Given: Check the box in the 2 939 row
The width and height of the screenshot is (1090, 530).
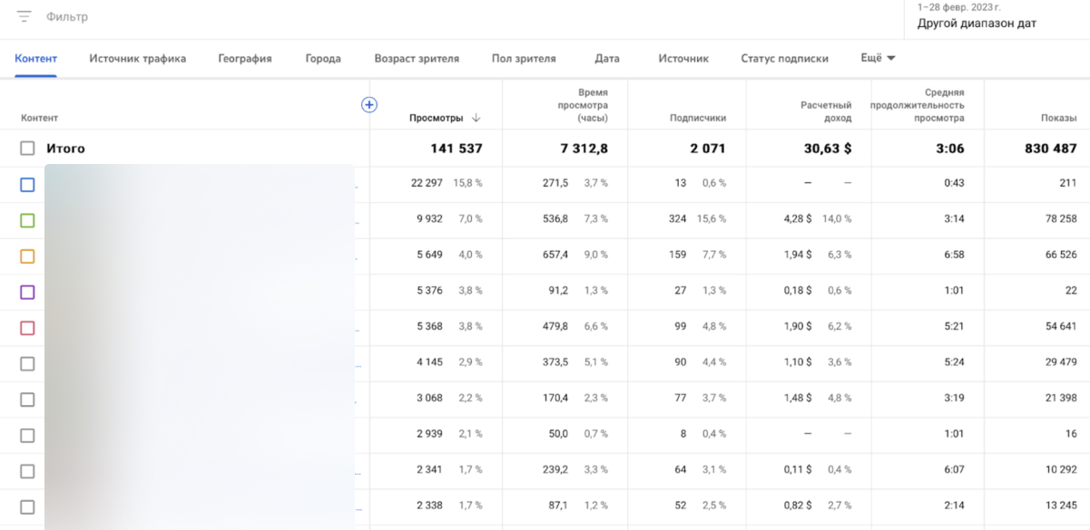Looking at the screenshot, I should [x=27, y=435].
